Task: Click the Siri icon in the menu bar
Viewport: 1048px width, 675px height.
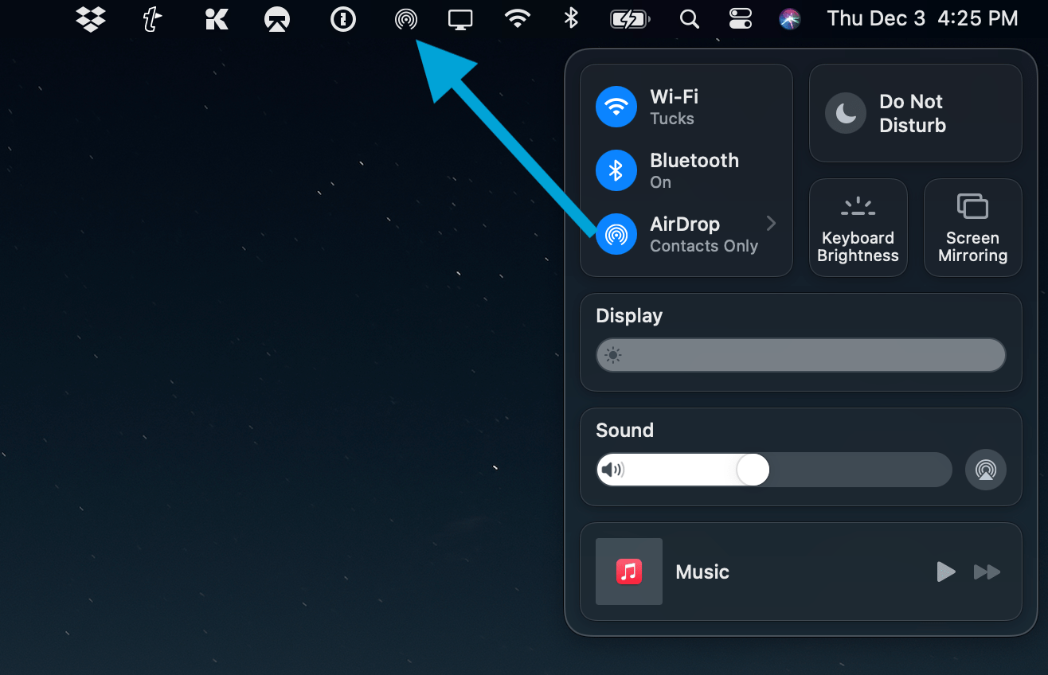Action: pos(789,18)
